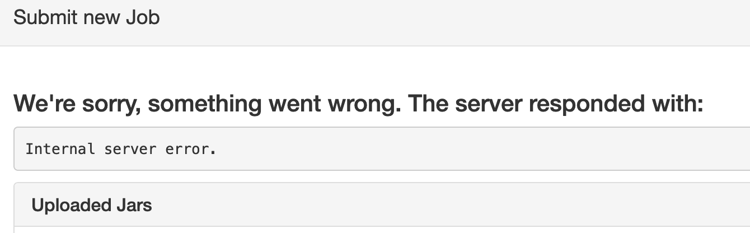Click the "Internal server error." message text
This screenshot has width=750, height=233.
click(120, 150)
